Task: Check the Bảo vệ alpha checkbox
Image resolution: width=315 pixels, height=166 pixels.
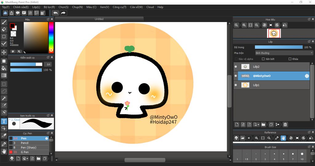Action: coord(236,59)
